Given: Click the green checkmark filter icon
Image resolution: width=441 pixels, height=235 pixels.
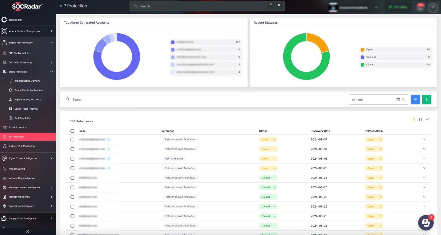Looking at the screenshot, I should (x=428, y=119).
